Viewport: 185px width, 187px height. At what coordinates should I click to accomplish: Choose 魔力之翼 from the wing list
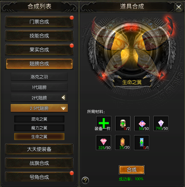39,128
